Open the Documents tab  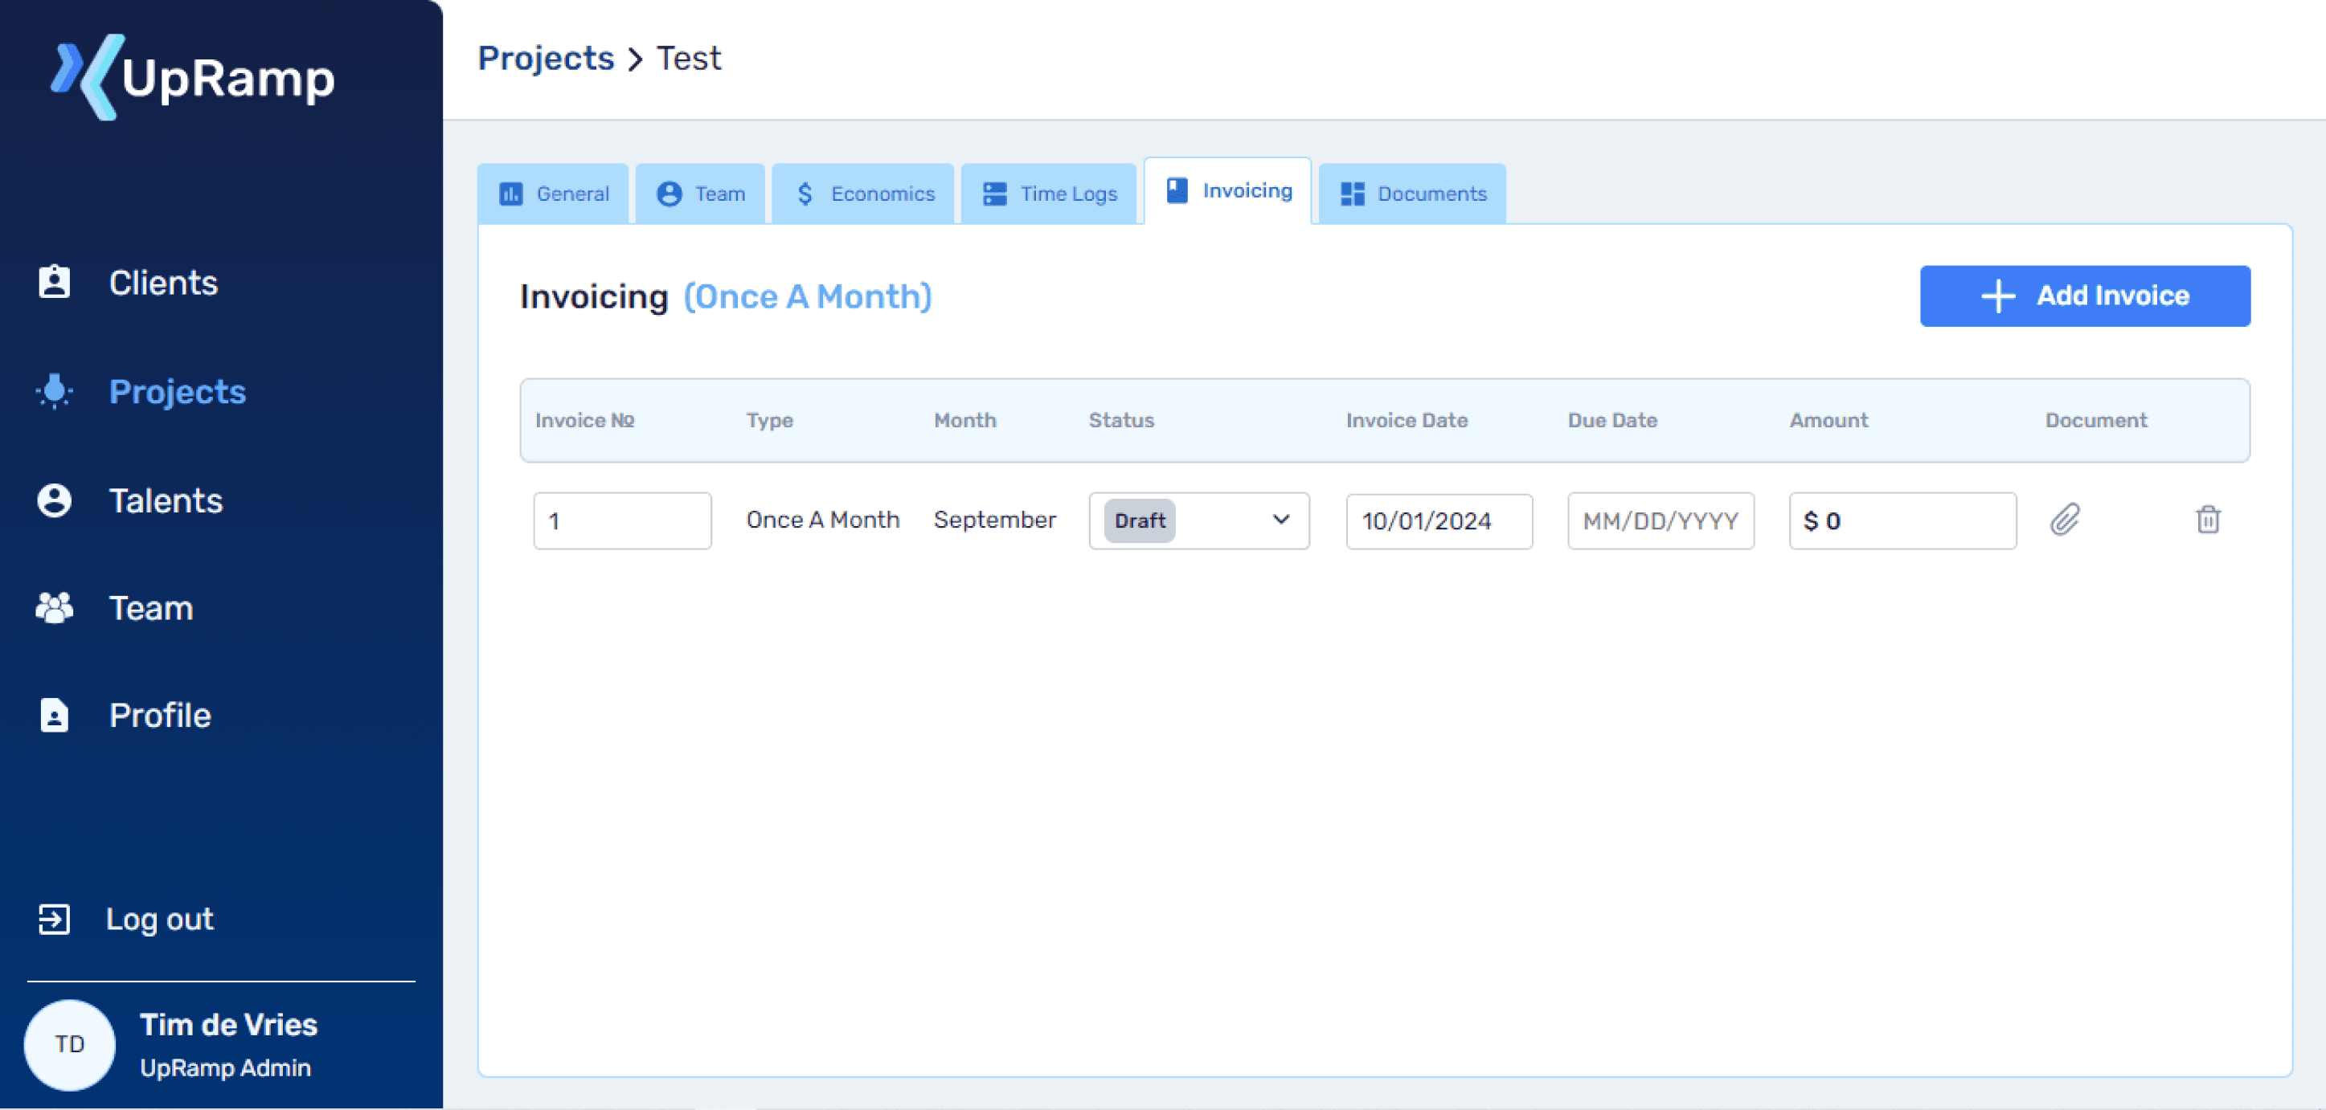click(1412, 194)
